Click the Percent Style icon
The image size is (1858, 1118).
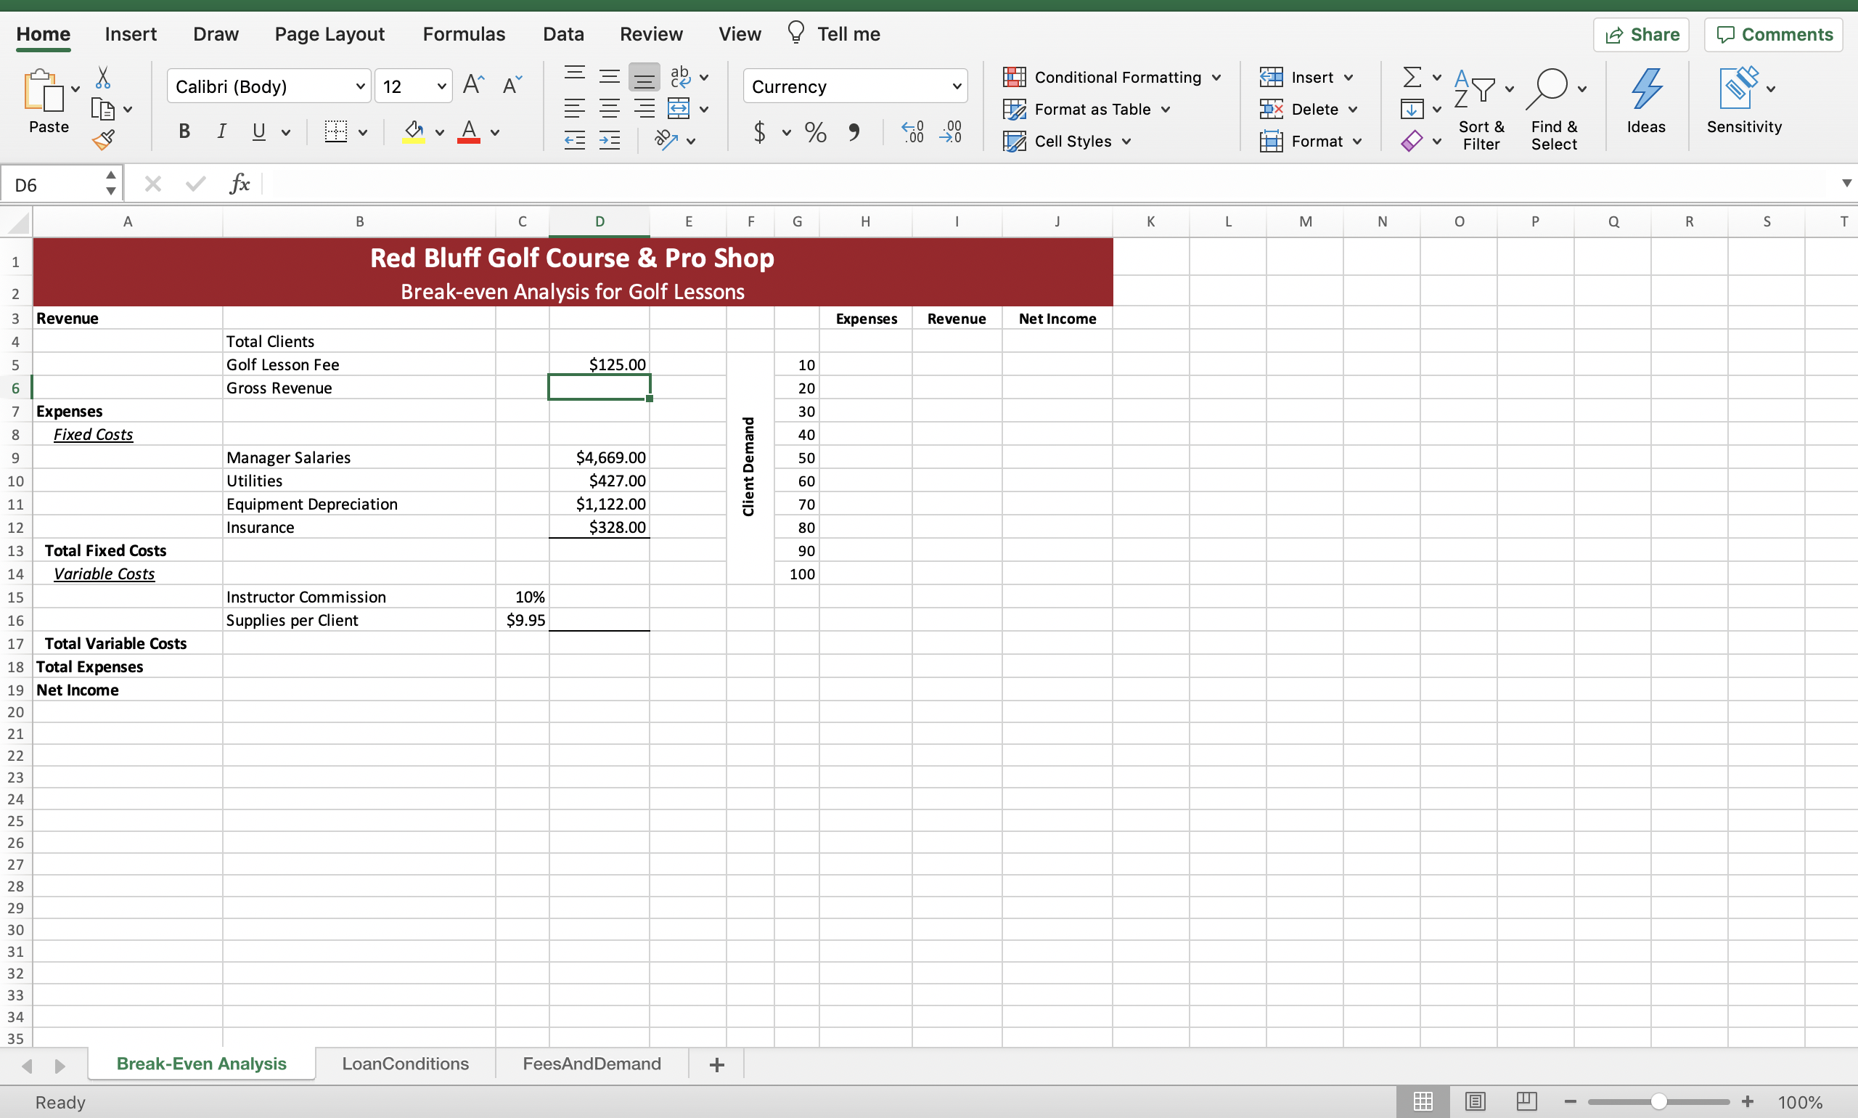815,132
